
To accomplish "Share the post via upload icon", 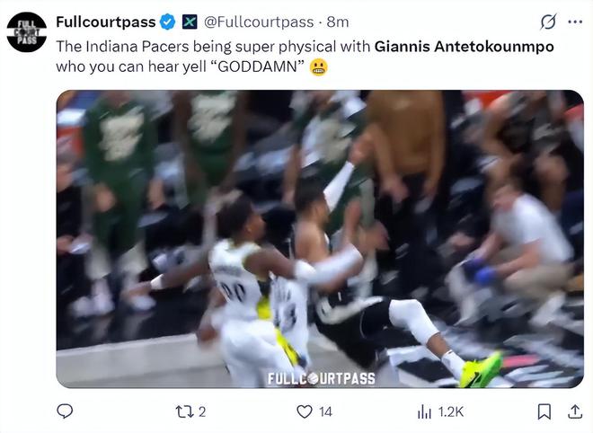I will click(575, 411).
